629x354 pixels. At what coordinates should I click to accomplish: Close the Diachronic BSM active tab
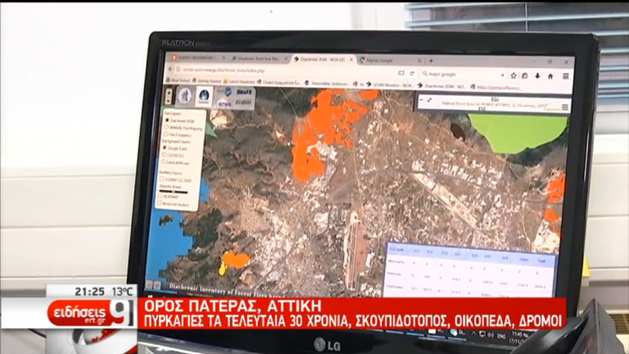(x=351, y=59)
